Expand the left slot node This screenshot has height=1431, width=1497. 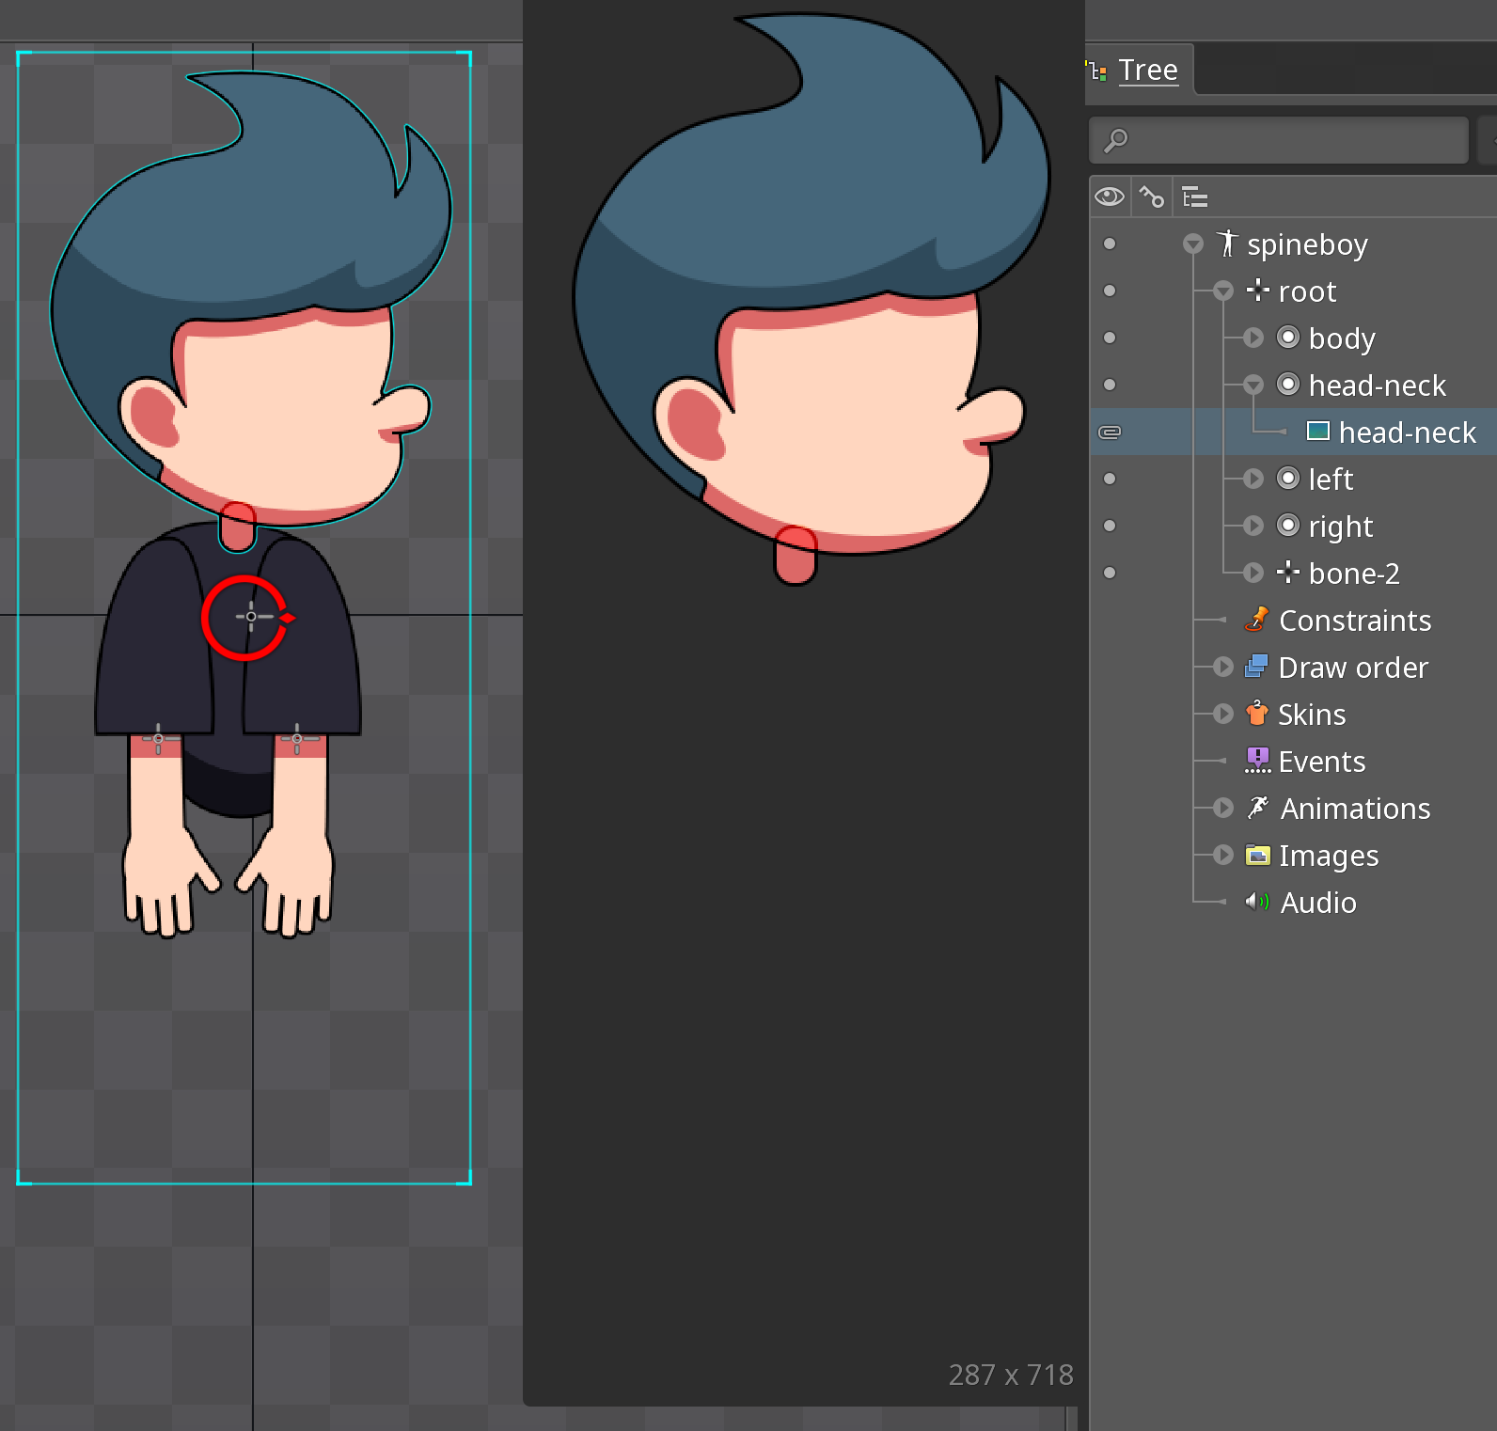click(1253, 479)
